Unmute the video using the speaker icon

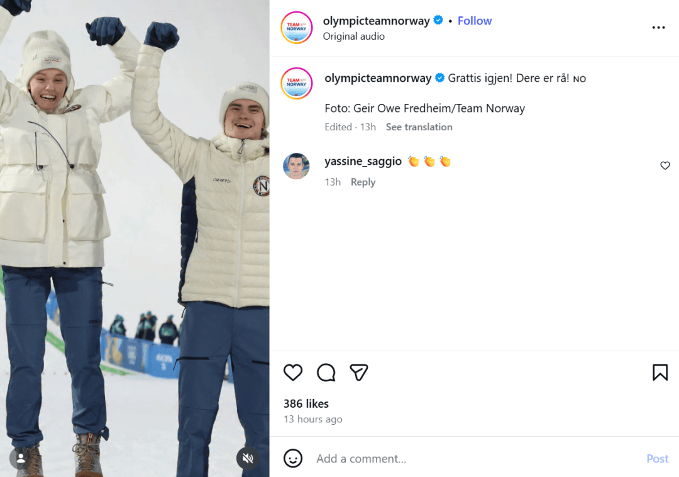pos(248,458)
